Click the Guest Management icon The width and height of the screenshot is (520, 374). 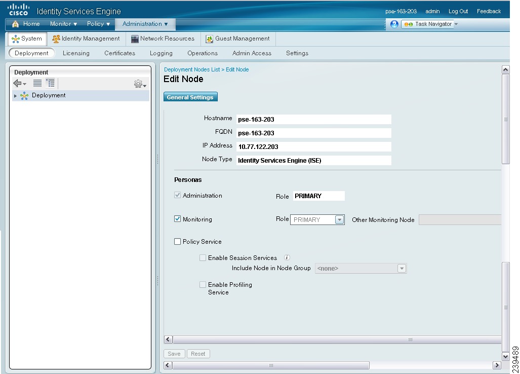(209, 39)
